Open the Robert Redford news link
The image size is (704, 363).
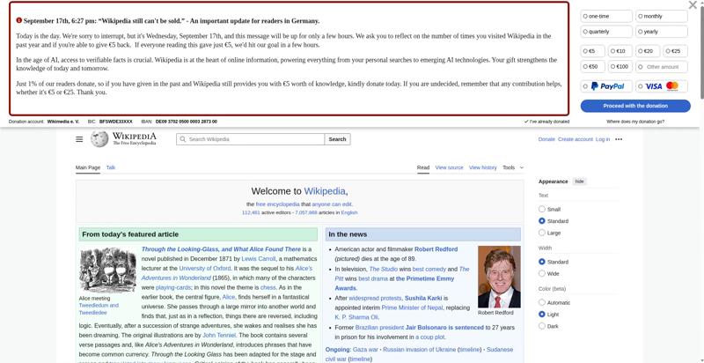click(x=436, y=249)
